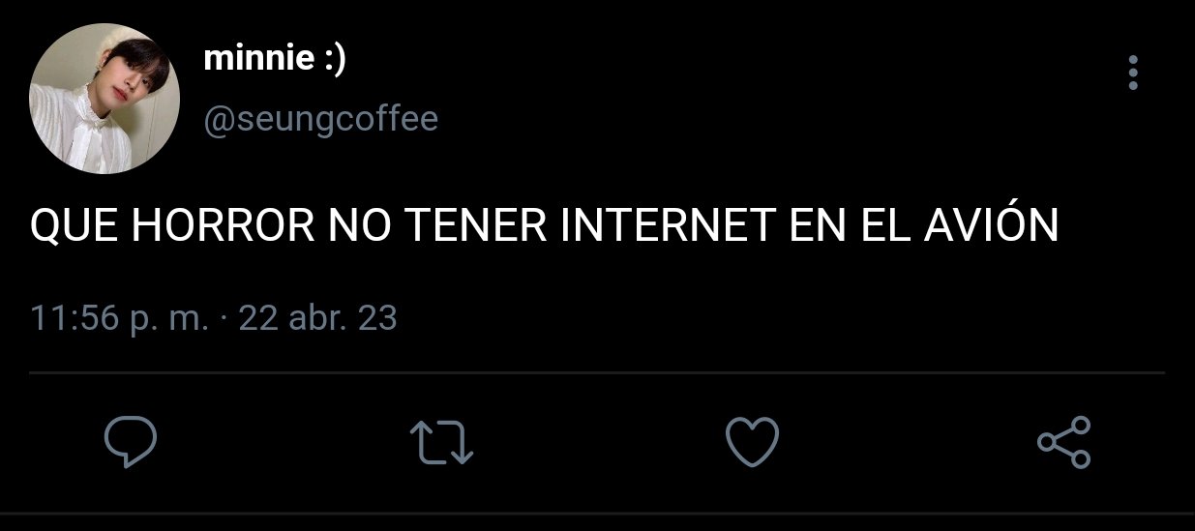Click the date 22 abr. 23
Screen dimensions: 1195x531
pos(317,318)
